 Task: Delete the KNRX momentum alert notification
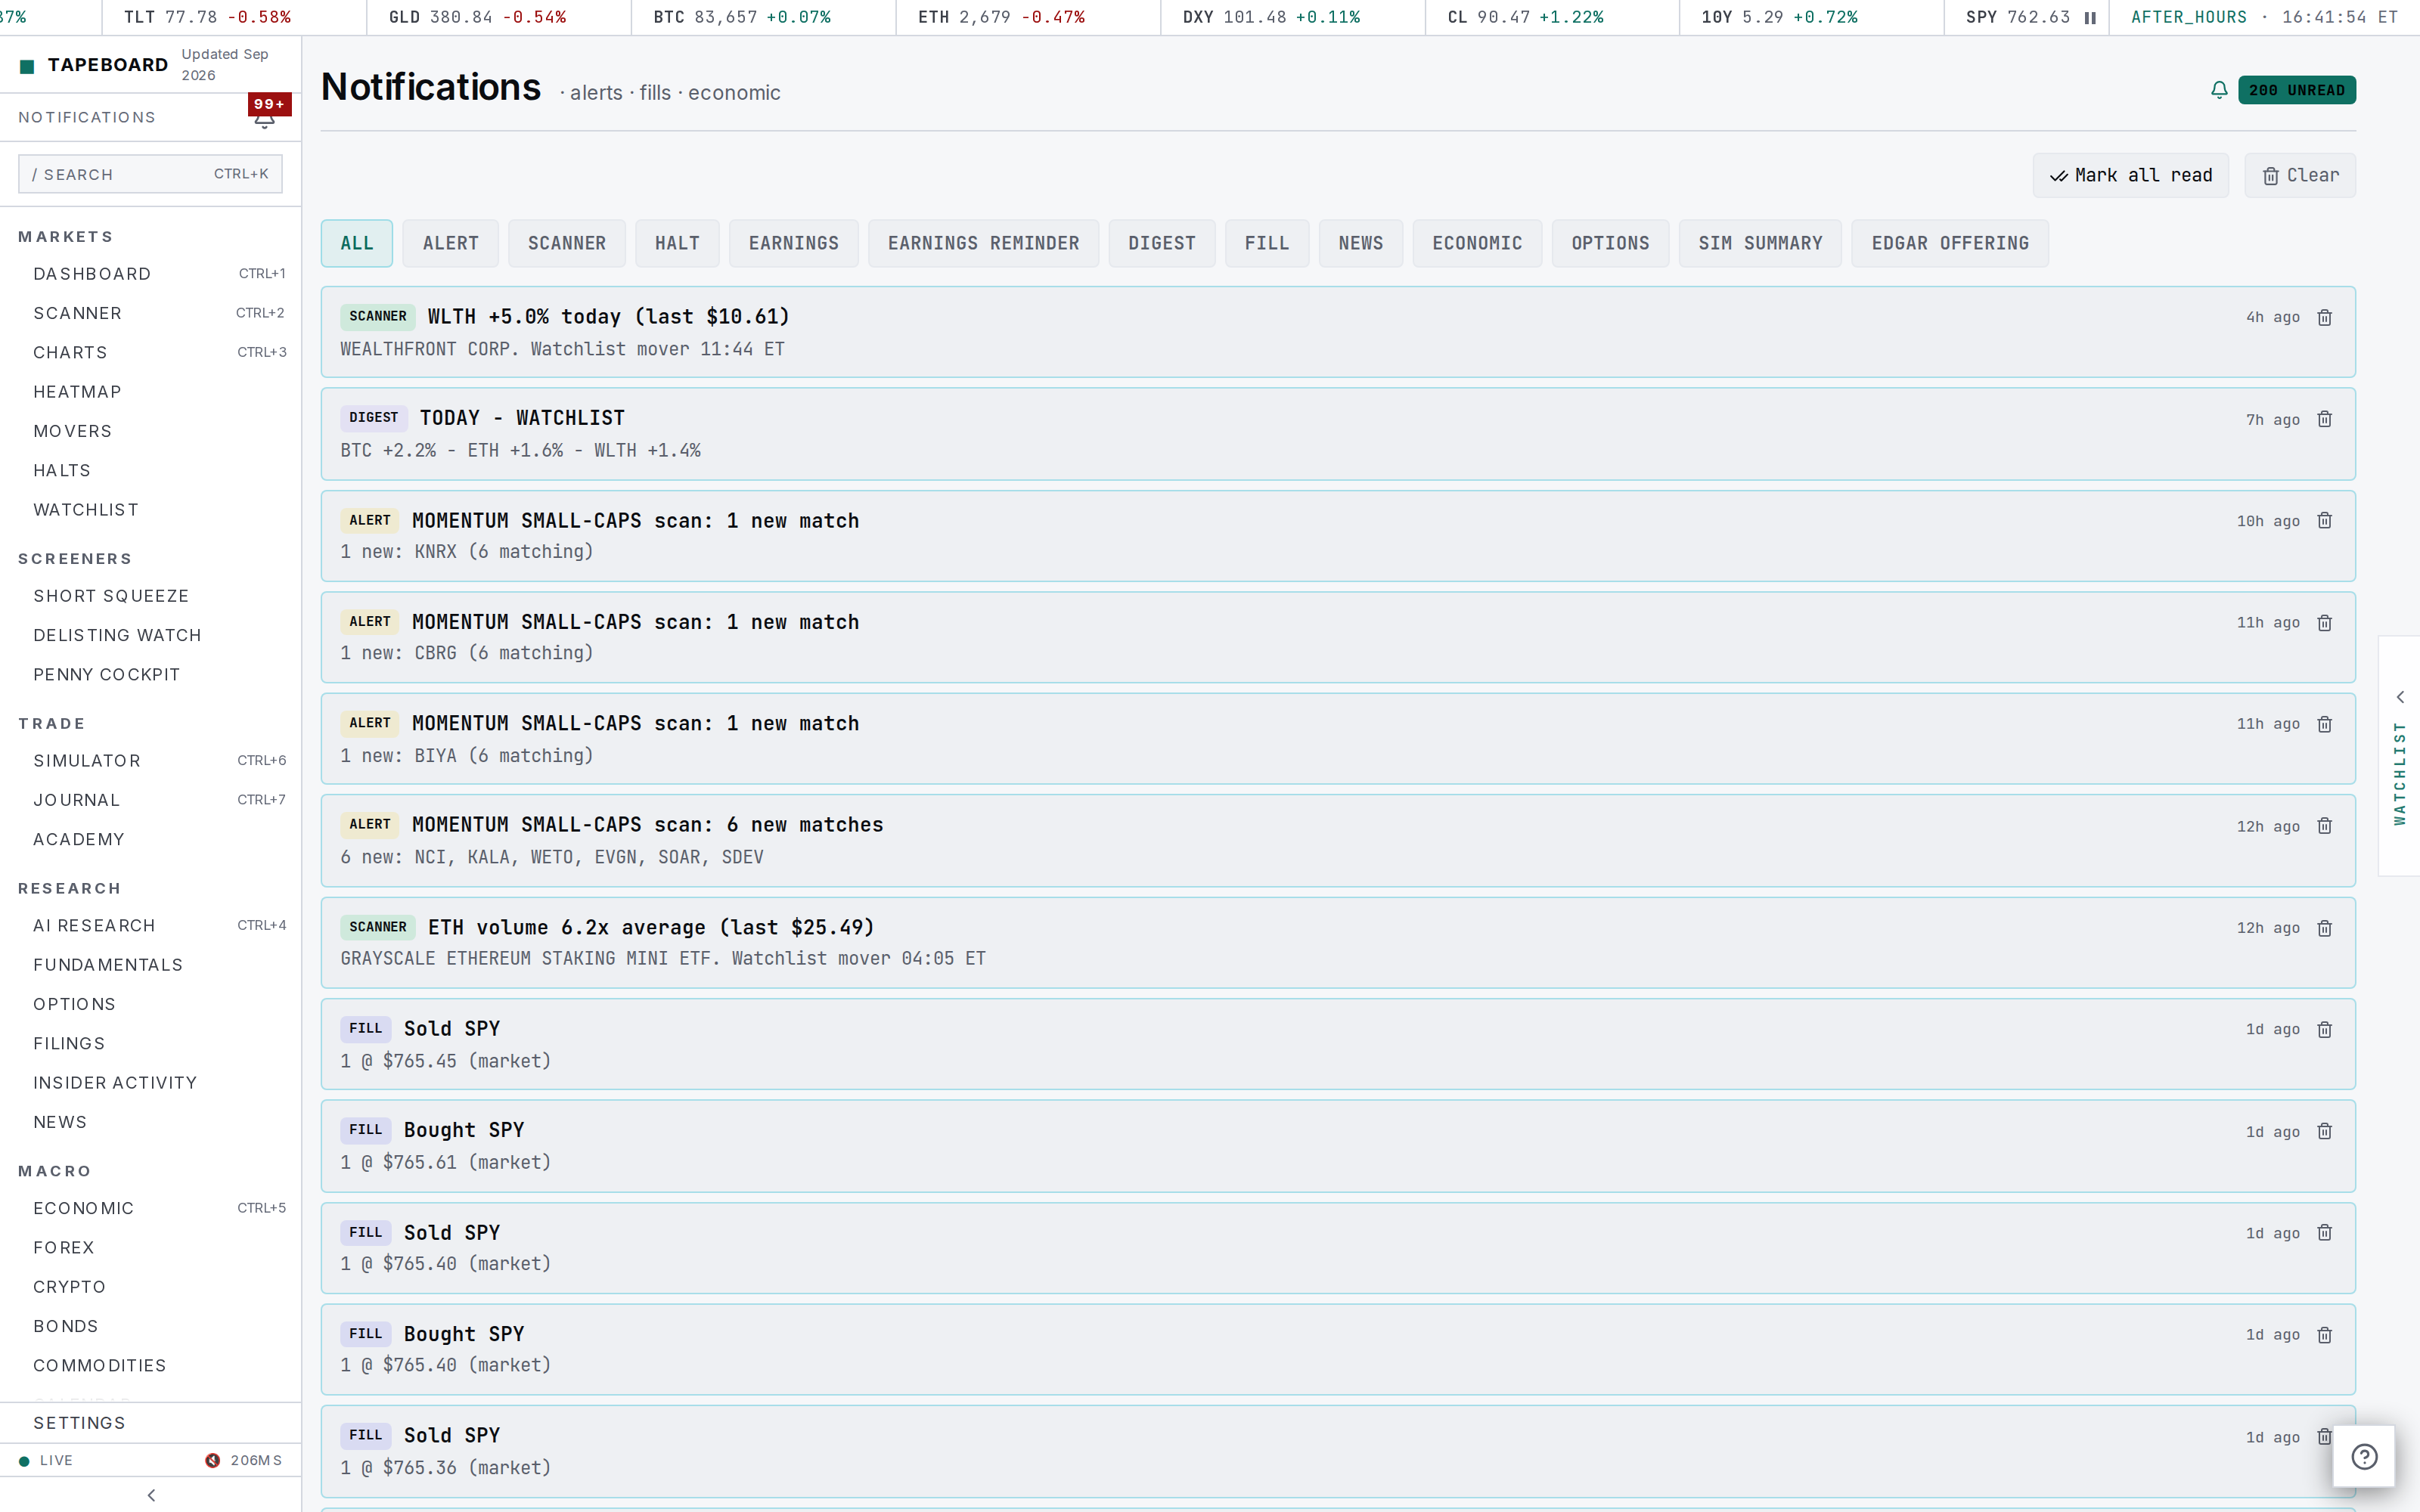click(x=2325, y=521)
